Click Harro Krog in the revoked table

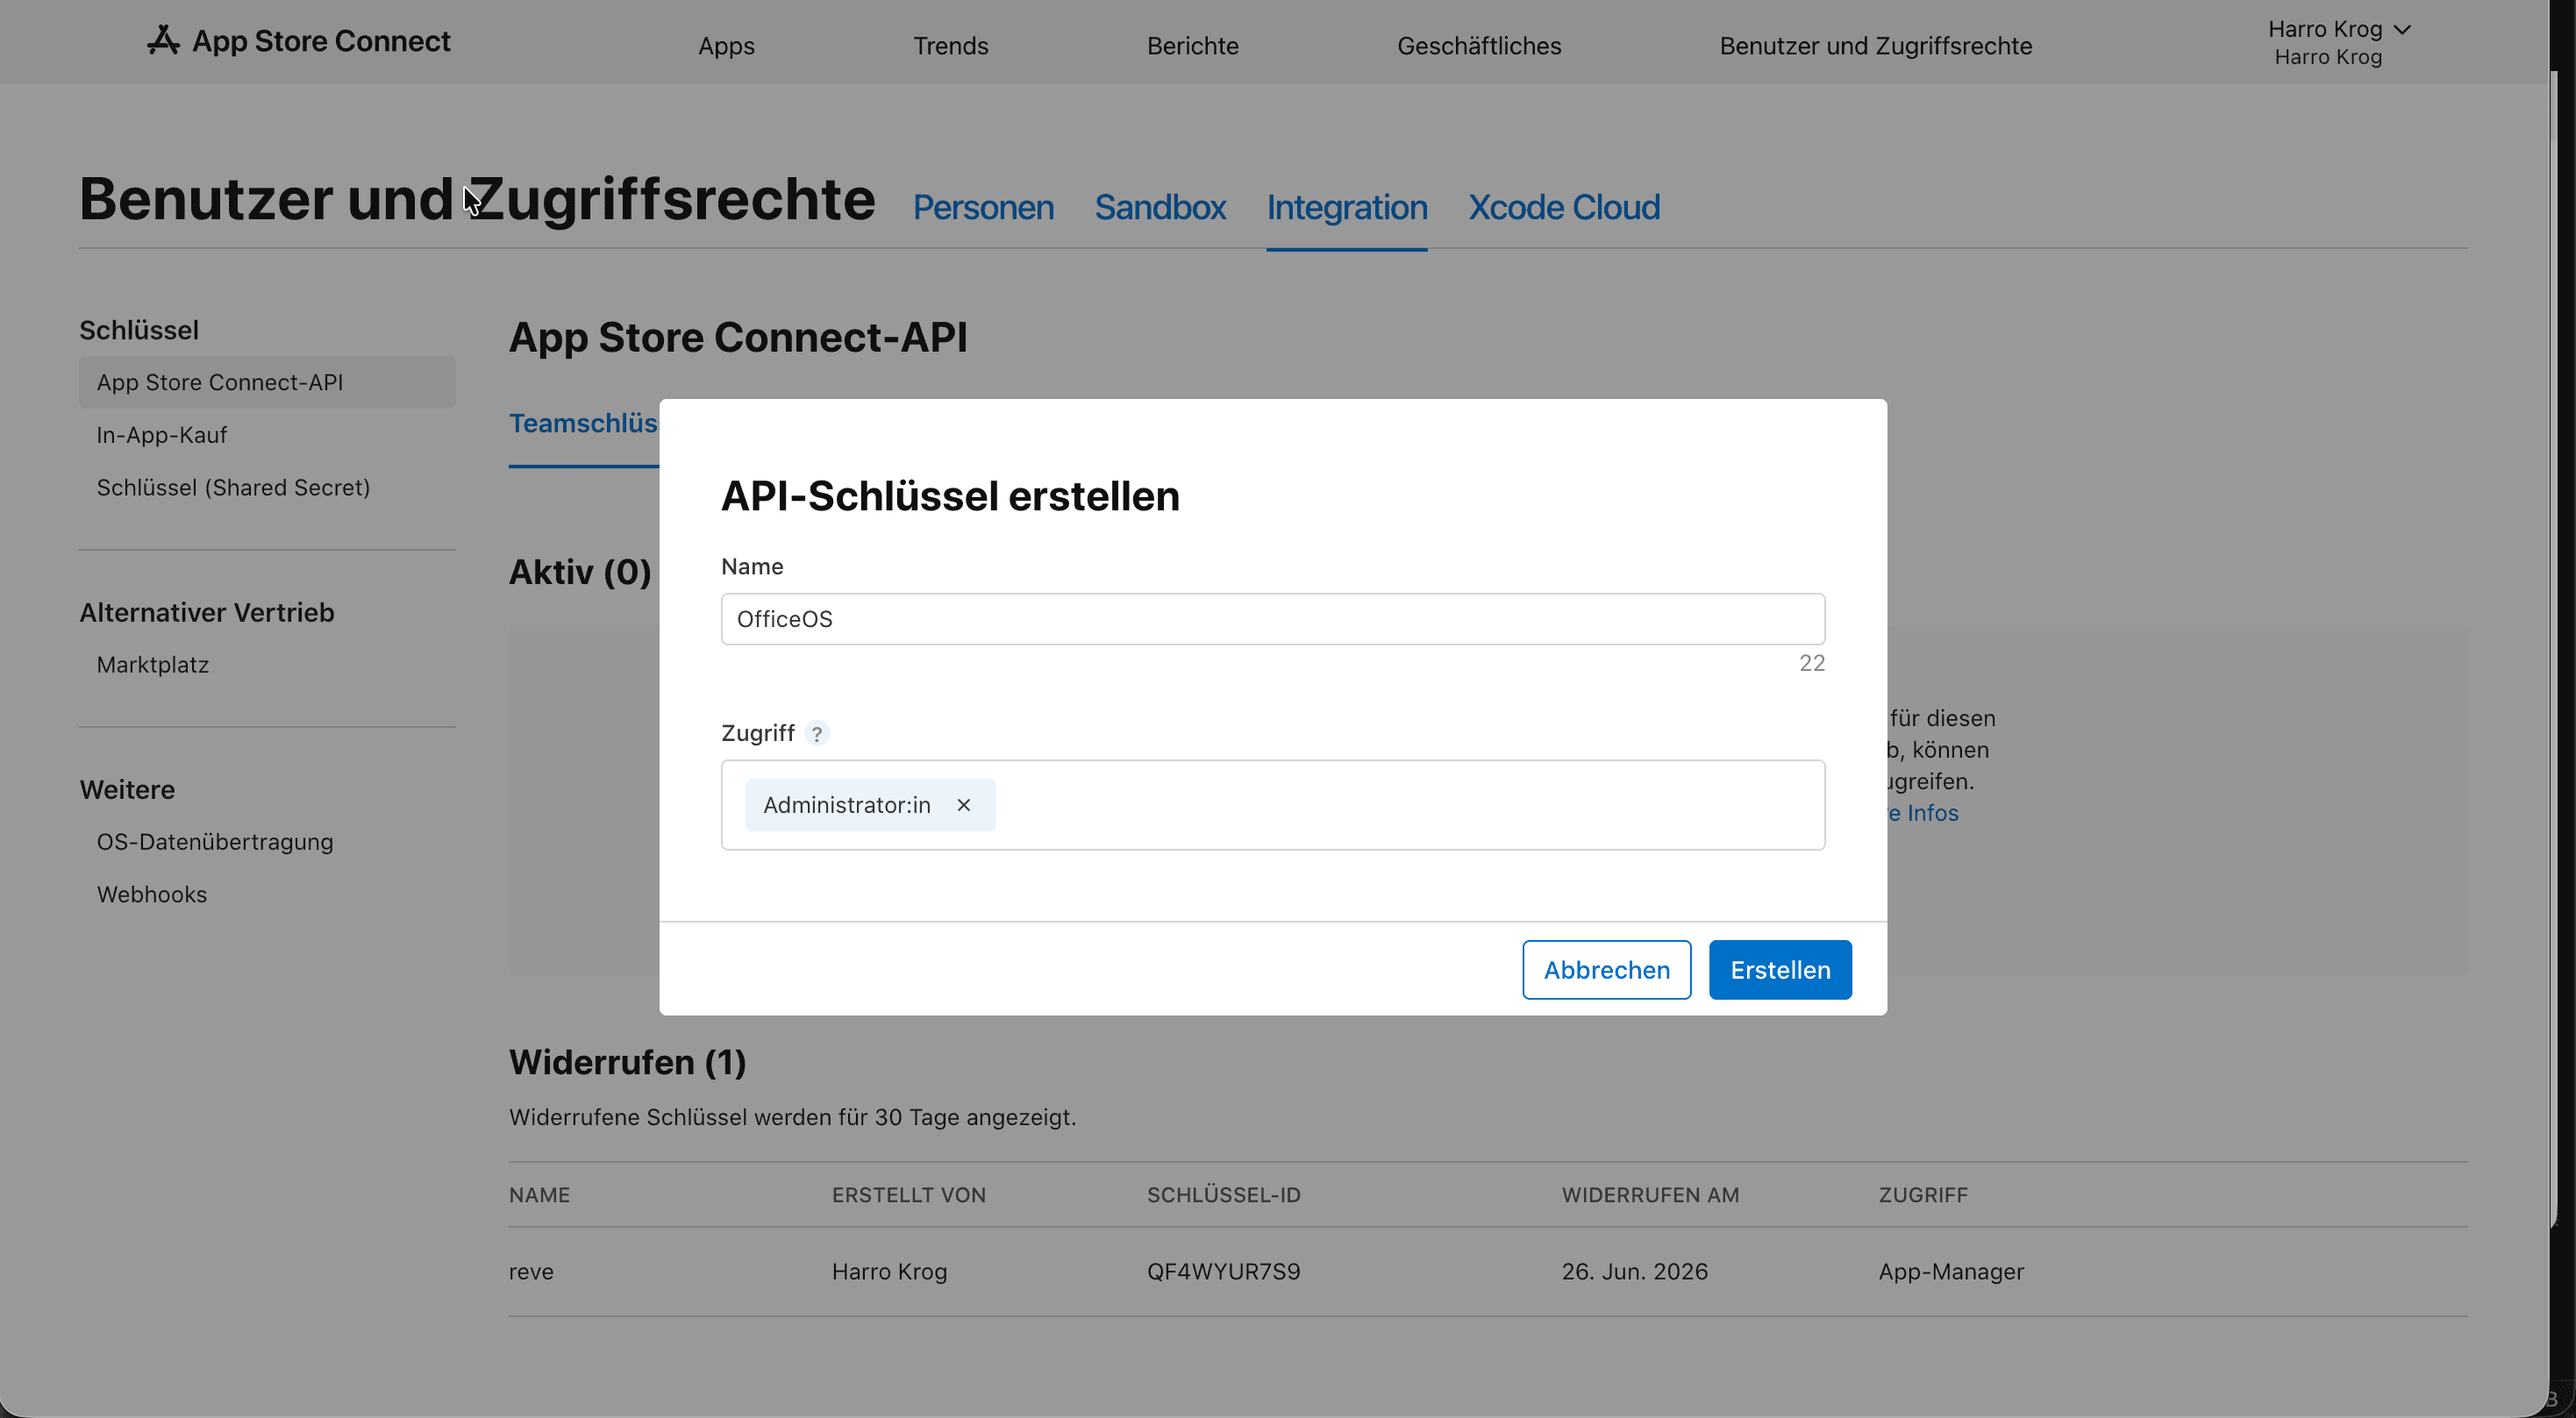(x=889, y=1272)
